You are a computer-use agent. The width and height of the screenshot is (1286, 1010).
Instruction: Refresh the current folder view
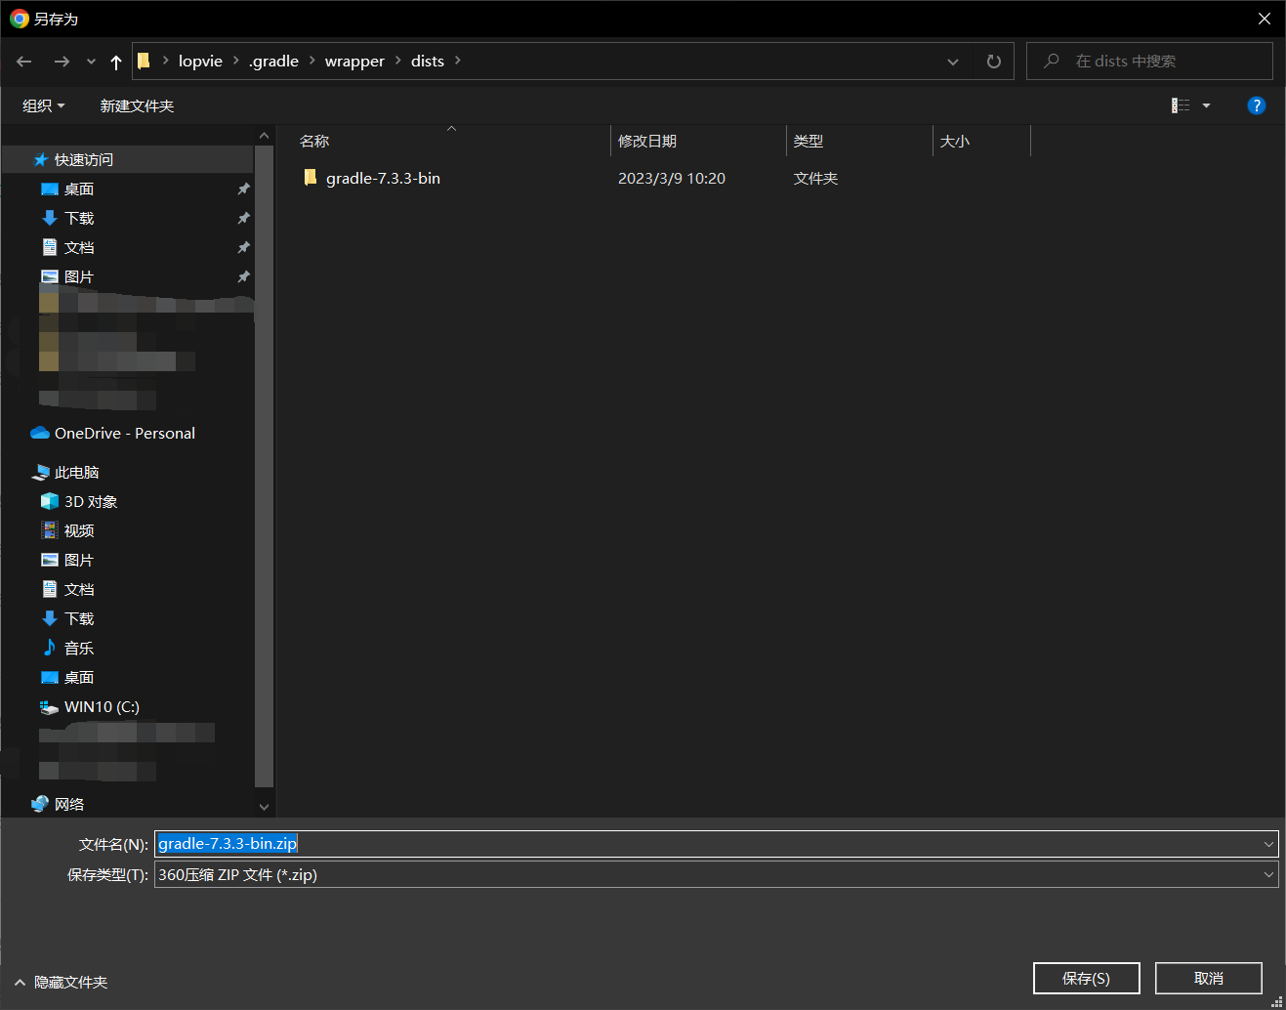[993, 61]
